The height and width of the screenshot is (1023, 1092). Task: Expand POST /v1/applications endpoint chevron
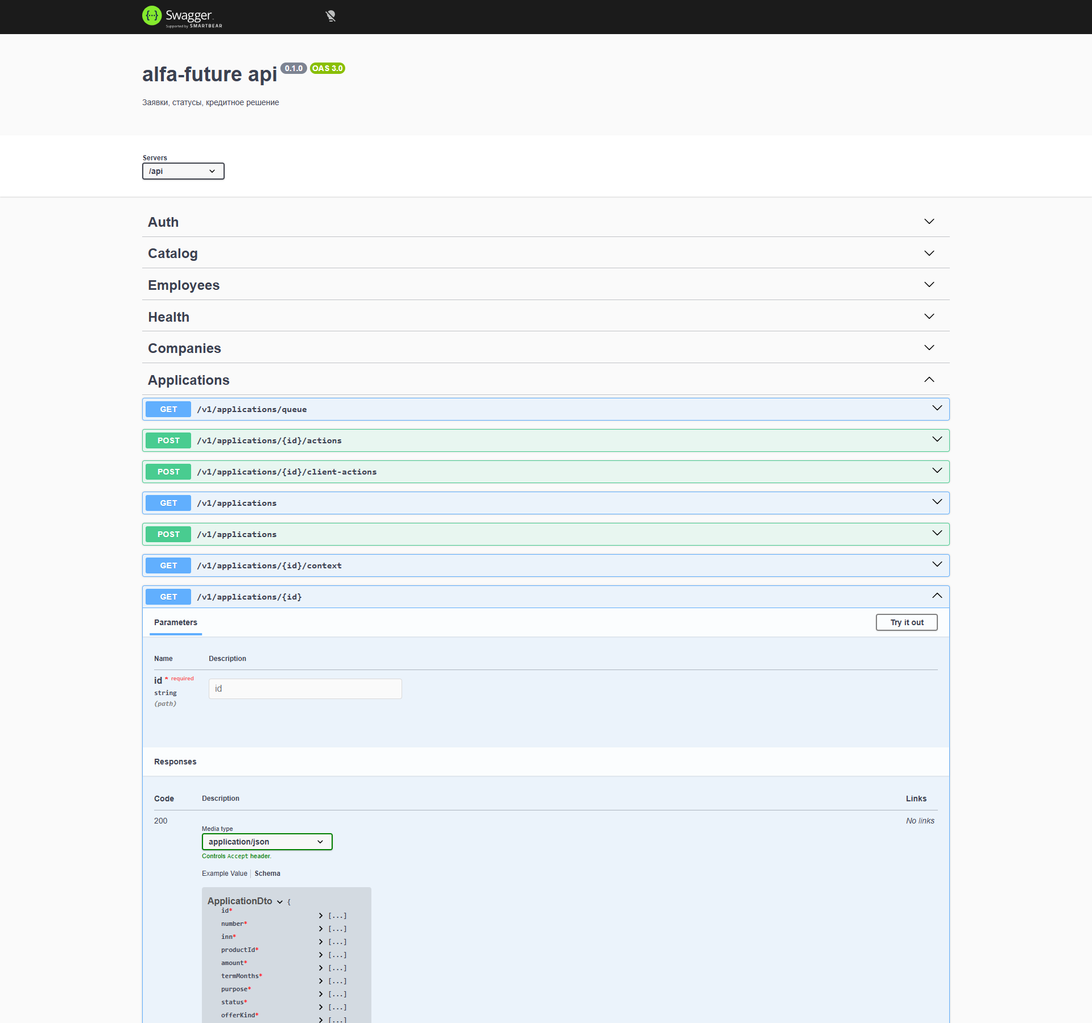[x=937, y=533]
